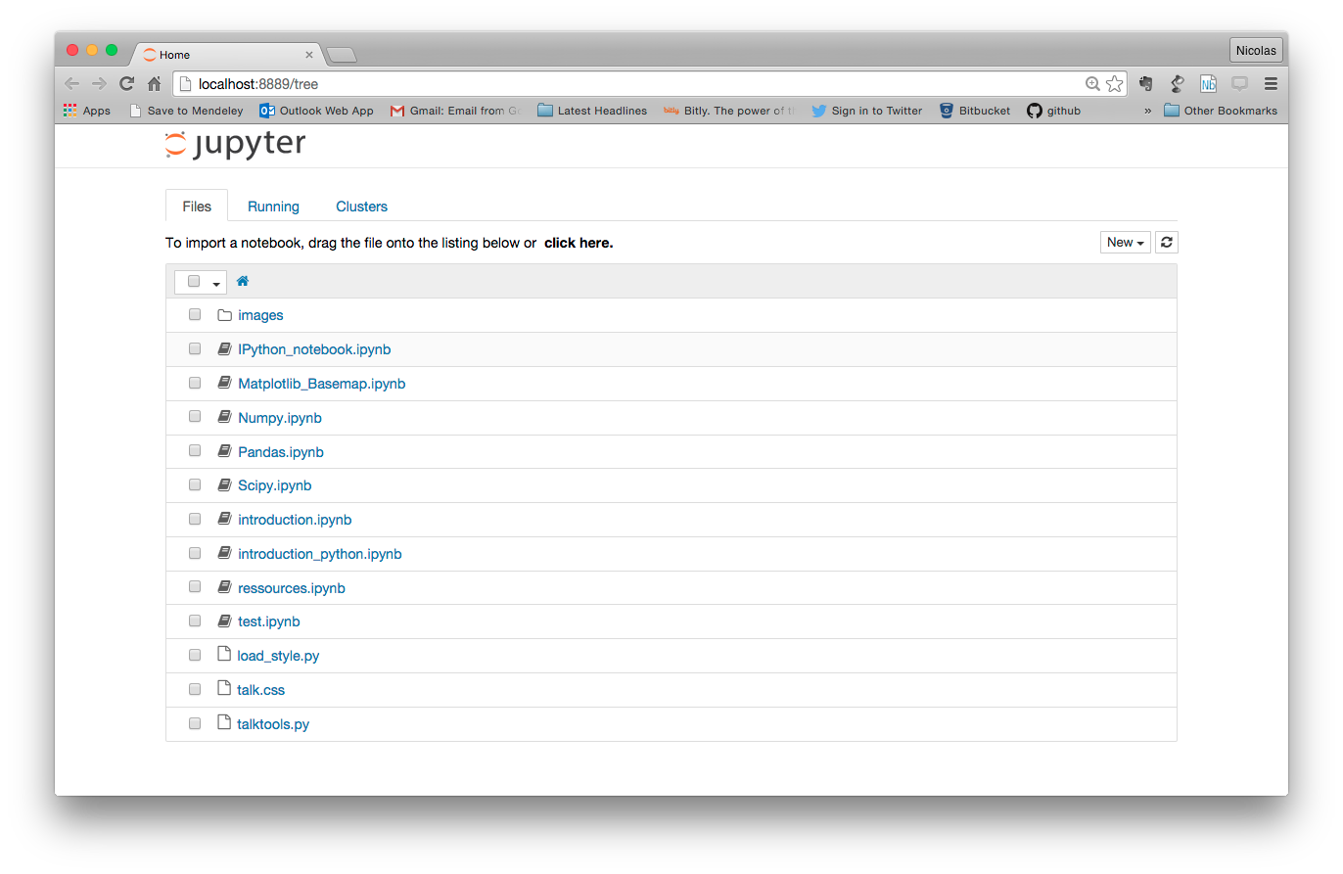The height and width of the screenshot is (874, 1343).
Task: Click the Jupyter logo
Action: tap(235, 145)
